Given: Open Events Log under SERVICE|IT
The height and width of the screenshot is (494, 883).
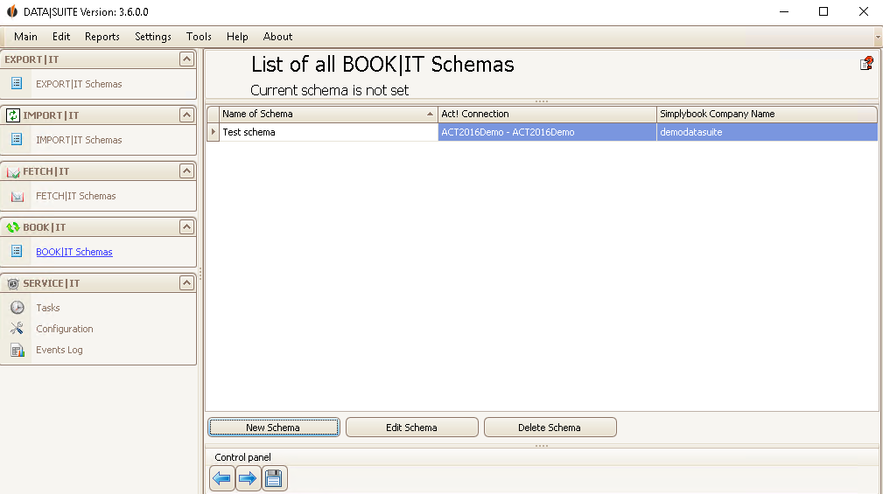Looking at the screenshot, I should (60, 350).
